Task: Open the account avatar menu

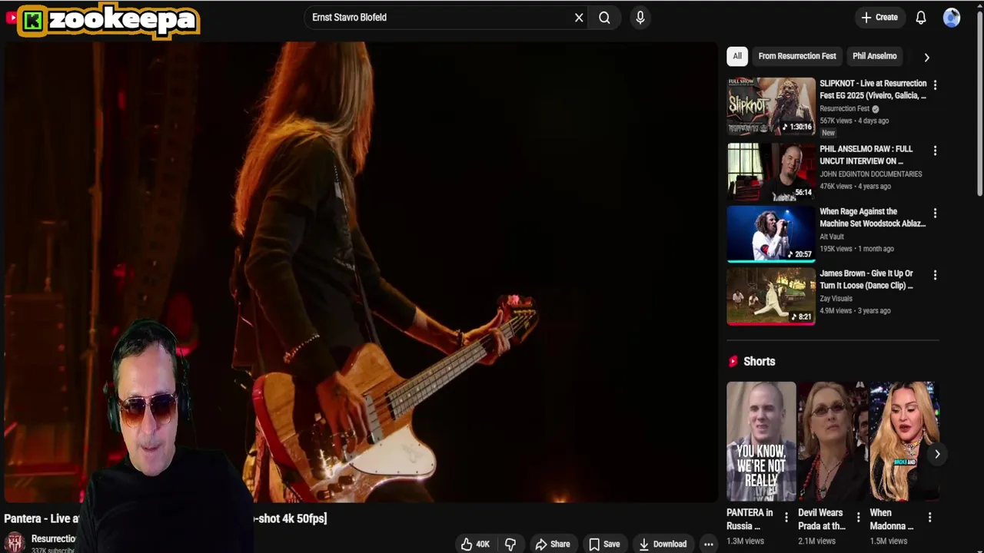Action: [x=952, y=18]
